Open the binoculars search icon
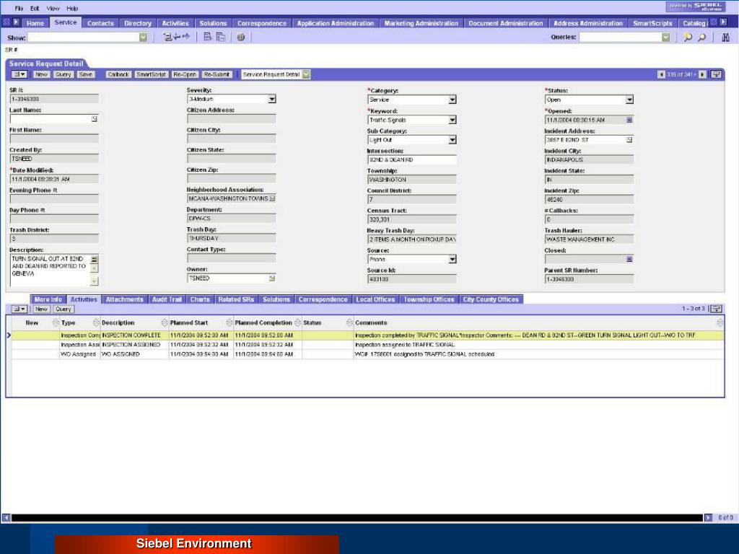 (725, 38)
